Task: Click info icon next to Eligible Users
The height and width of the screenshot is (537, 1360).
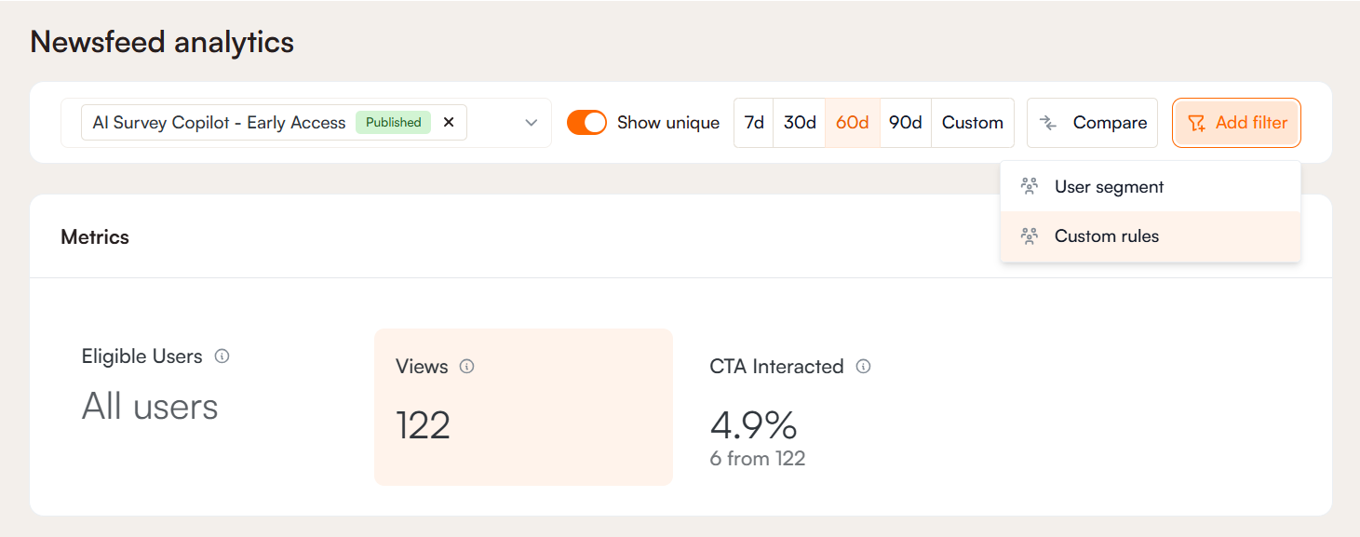Action: click(222, 356)
